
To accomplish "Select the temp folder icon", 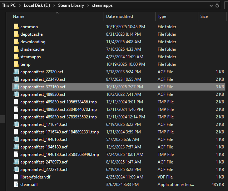I will coord(16,64).
